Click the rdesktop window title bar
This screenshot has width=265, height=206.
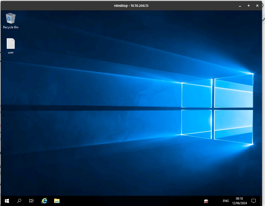(131, 6)
